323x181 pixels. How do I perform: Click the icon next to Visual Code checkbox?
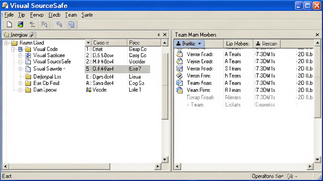[x=21, y=49]
